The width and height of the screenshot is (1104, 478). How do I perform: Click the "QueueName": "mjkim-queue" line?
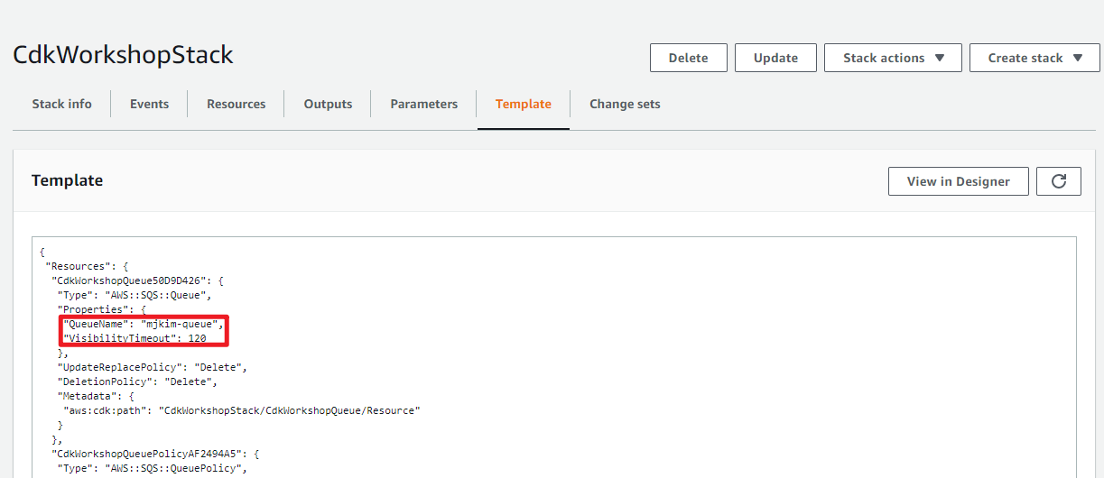pyautogui.click(x=143, y=324)
